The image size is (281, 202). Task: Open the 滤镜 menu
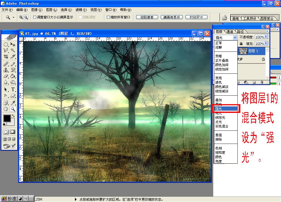(81, 10)
